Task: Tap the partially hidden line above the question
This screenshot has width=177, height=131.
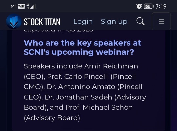Action: coord(59,31)
